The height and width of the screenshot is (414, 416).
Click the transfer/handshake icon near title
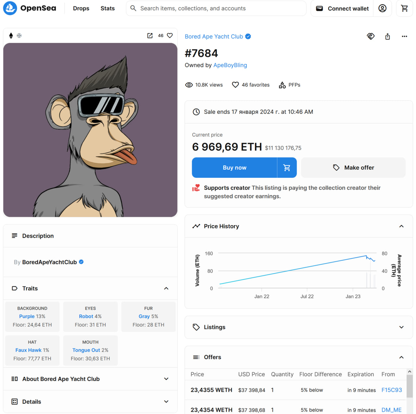[371, 36]
